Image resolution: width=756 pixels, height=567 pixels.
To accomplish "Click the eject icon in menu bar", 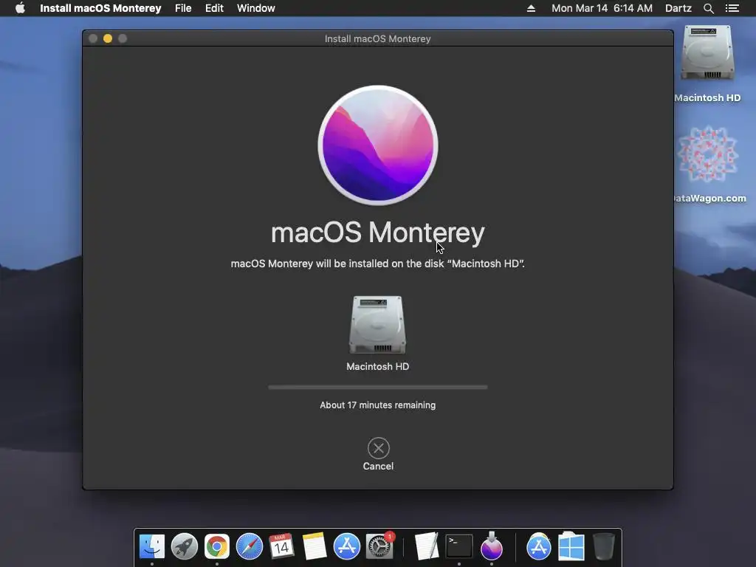I will [x=531, y=8].
